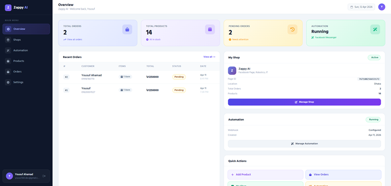The height and width of the screenshot is (186, 391).
Task: Click the box icon in Total Products card
Action: (210, 30)
